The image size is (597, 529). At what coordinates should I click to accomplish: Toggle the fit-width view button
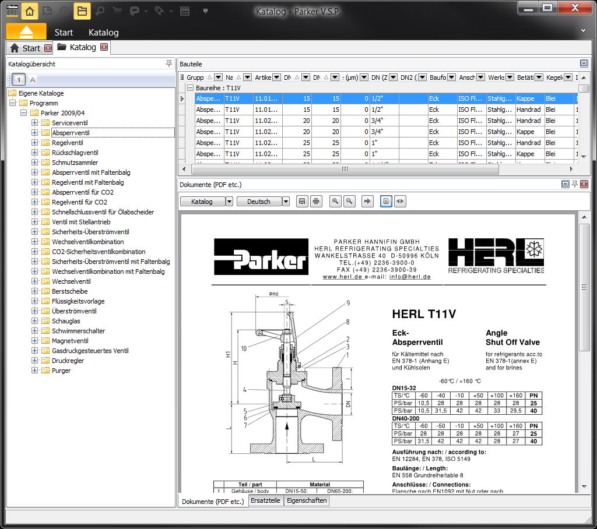(x=399, y=202)
